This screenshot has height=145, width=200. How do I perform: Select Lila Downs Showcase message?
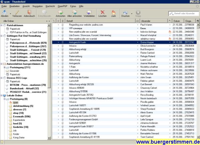click(124, 35)
